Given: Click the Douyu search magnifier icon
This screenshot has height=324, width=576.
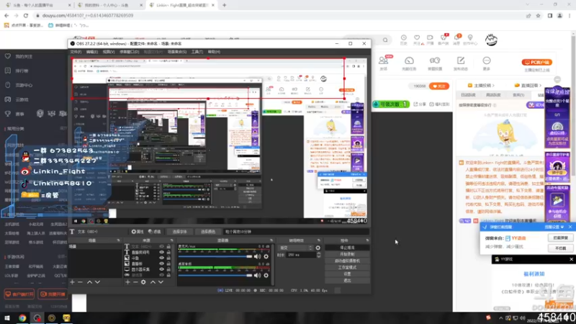Looking at the screenshot, I should click(385, 40).
